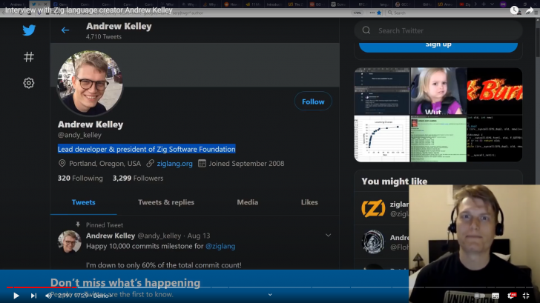540x303 pixels.
Task: Open Twitter settings gear in sidebar
Action: point(29,83)
